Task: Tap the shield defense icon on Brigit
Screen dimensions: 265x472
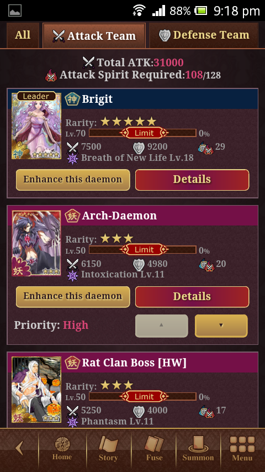Action: pos(139,147)
